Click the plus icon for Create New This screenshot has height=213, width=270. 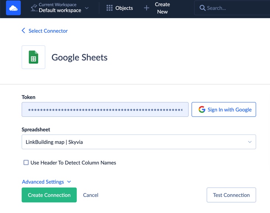point(146,8)
